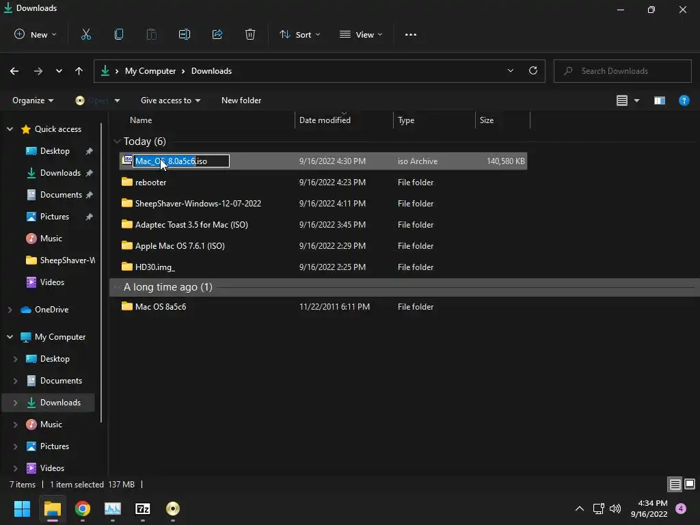The height and width of the screenshot is (525, 700).
Task: Collapse the Quick access tree node
Action: point(10,129)
